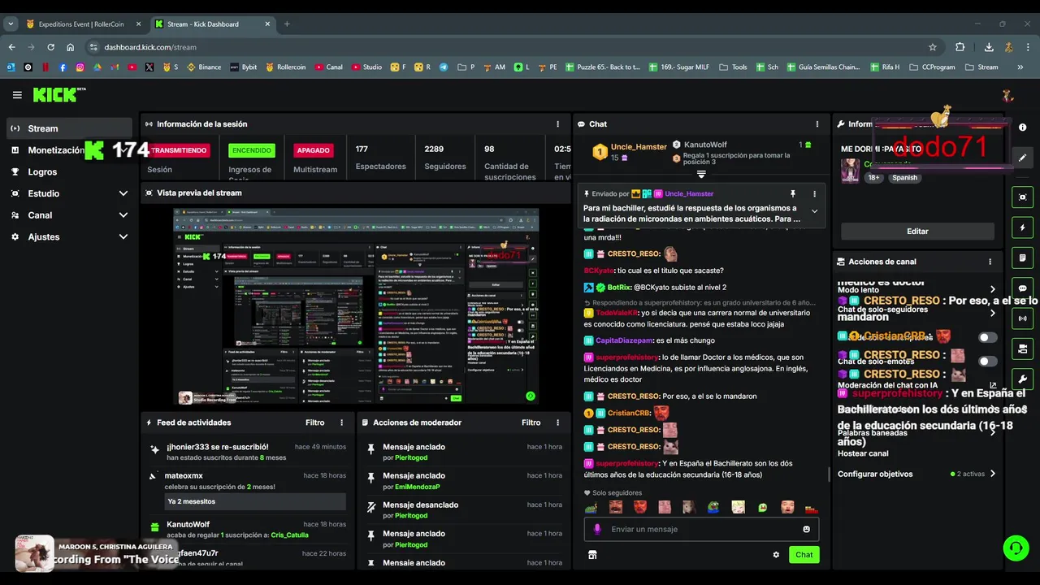Open the Telegram bookmark icon
Screen dimensions: 1040x585
pos(444,67)
